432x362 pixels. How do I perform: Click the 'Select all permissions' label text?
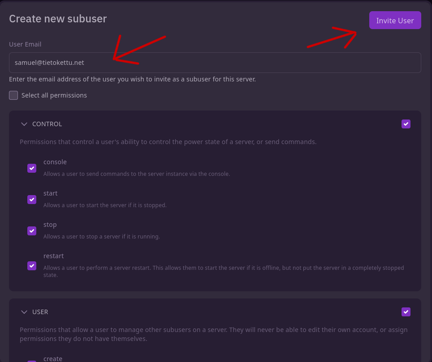tap(54, 95)
